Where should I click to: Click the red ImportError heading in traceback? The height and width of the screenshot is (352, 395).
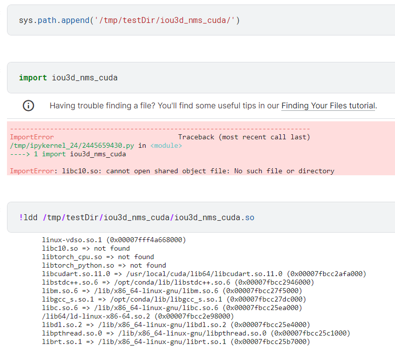click(31, 137)
